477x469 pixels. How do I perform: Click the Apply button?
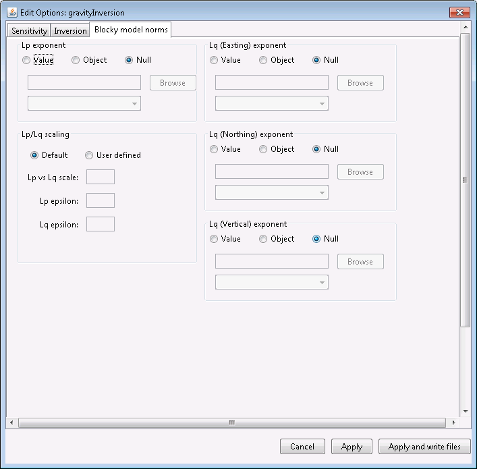352,447
